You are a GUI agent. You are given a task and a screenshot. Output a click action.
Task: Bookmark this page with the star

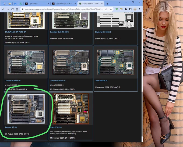(111, 9)
